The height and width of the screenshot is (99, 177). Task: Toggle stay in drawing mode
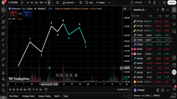[3, 79]
